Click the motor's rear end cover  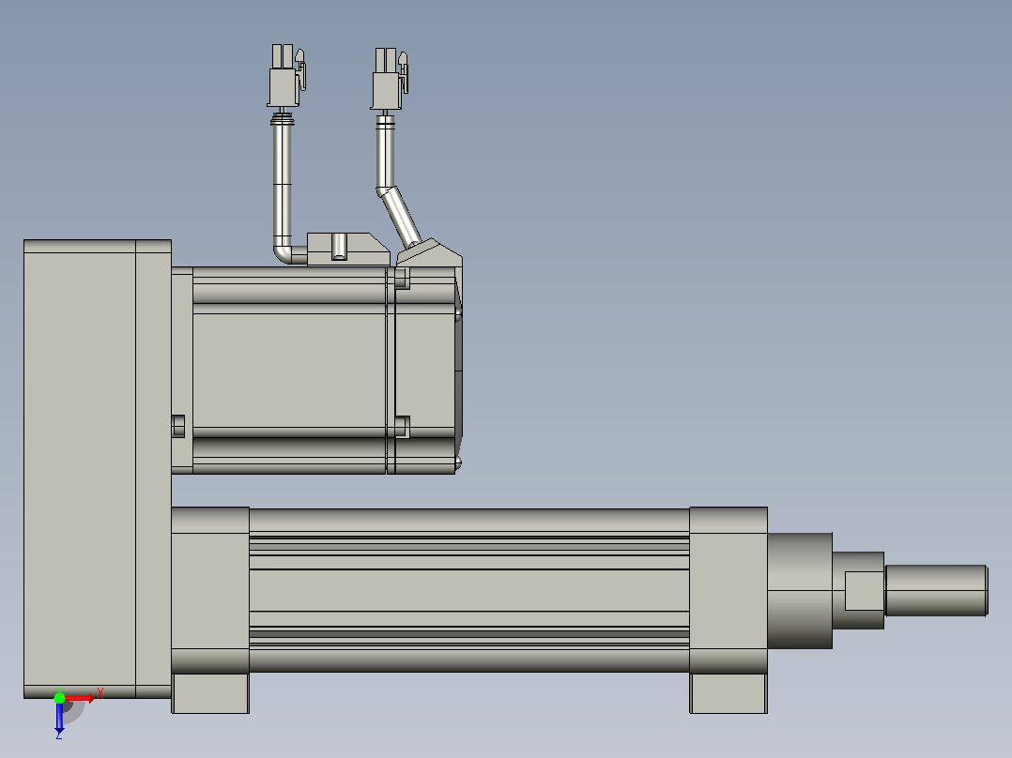tap(424, 371)
